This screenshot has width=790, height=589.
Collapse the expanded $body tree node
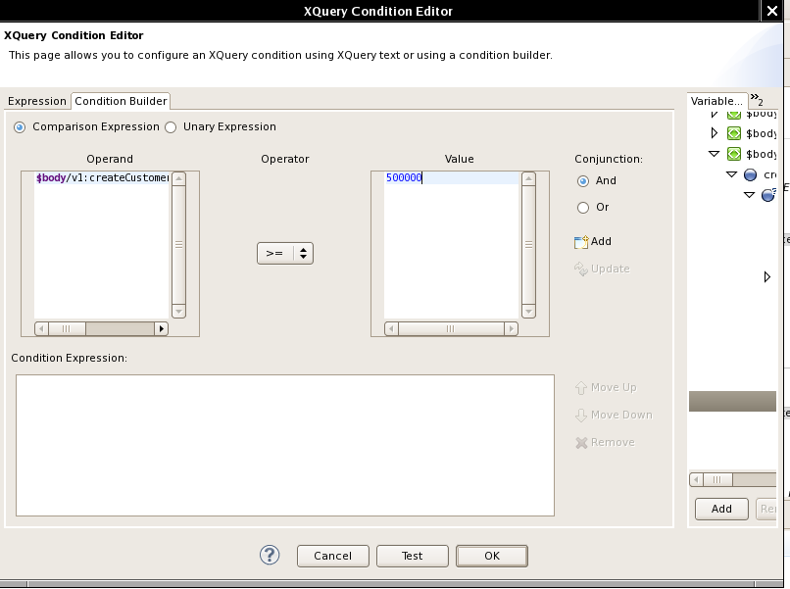point(714,154)
